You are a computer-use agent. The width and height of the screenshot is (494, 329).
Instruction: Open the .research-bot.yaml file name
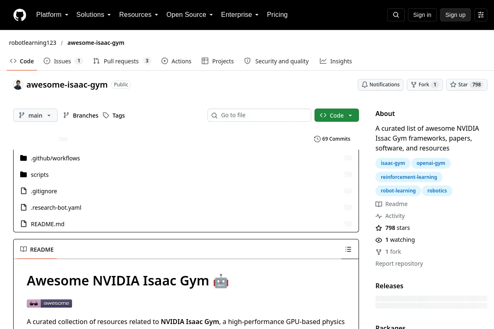coord(56,208)
